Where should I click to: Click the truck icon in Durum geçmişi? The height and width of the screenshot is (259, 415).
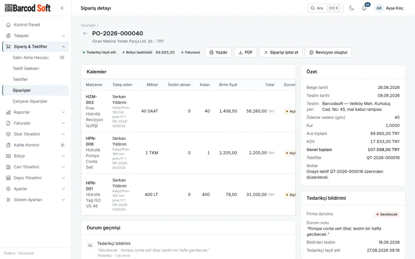click(90, 245)
